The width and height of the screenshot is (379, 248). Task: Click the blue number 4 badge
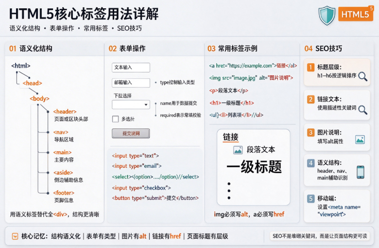(x=310, y=162)
